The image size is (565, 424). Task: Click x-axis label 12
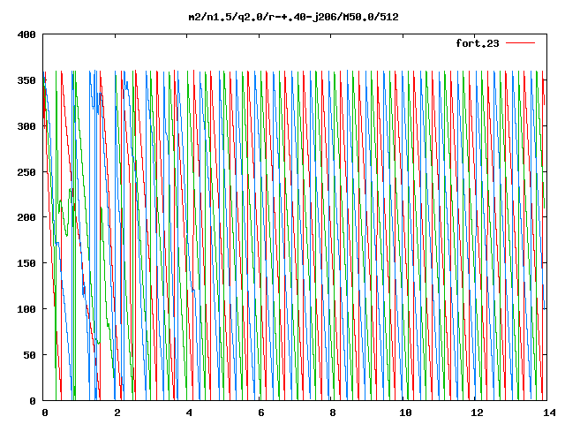pyautogui.click(x=478, y=413)
